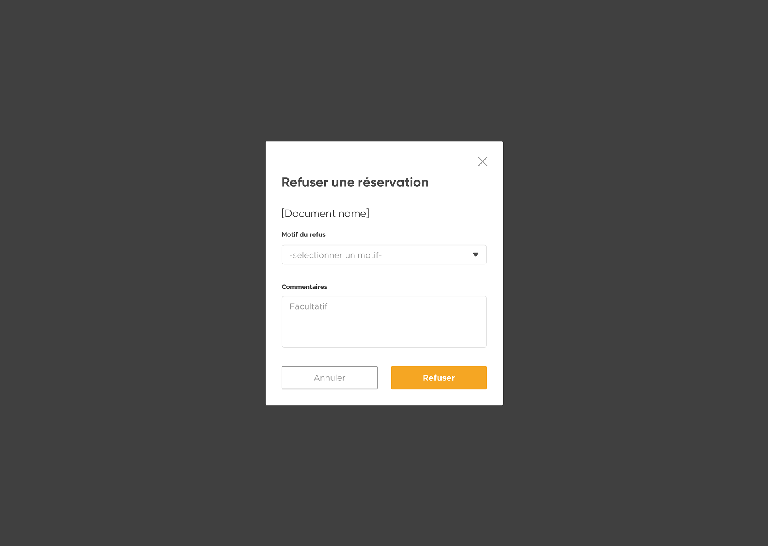Screen dimensions: 768x546
Task: Click the Refuser une réservation heading
Action: tap(355, 182)
